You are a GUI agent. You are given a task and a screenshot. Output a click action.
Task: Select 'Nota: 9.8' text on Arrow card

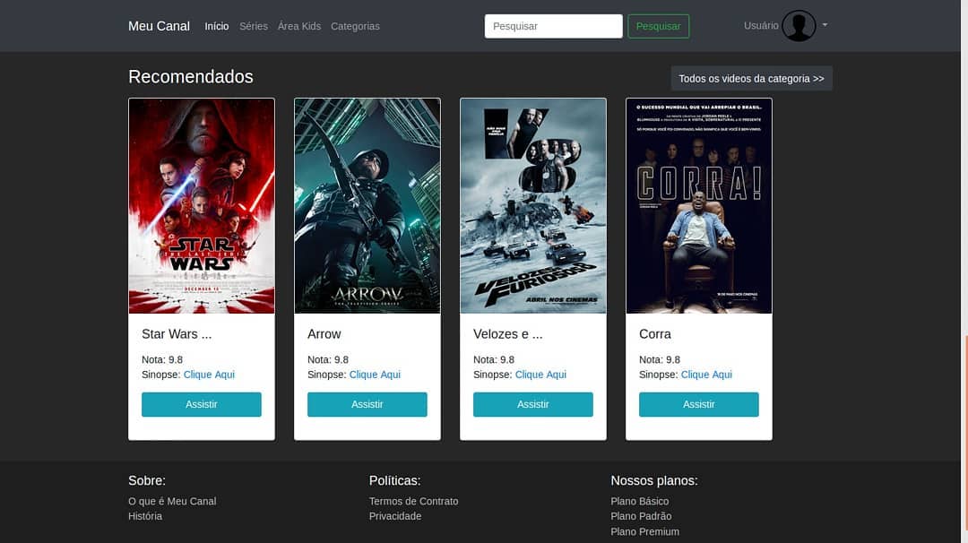pos(328,359)
